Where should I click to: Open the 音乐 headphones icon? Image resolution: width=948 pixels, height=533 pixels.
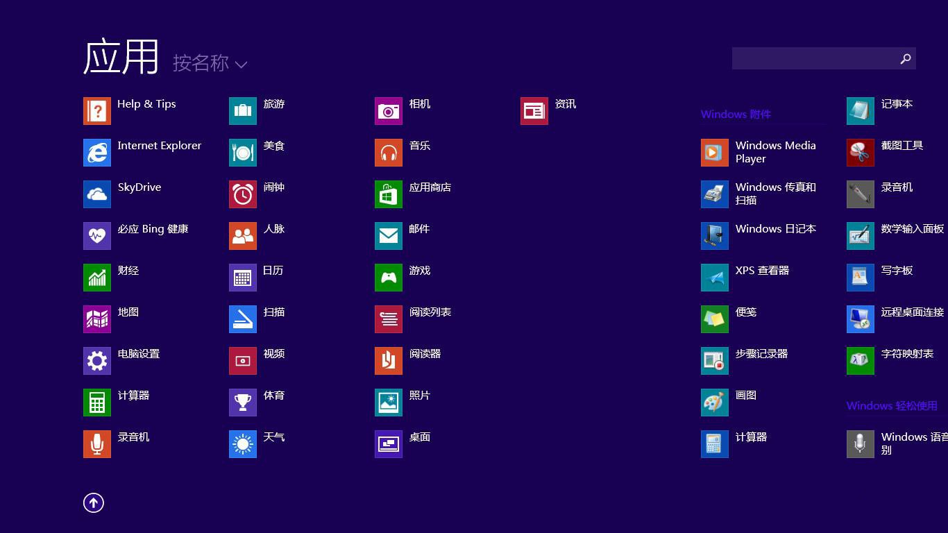point(389,153)
